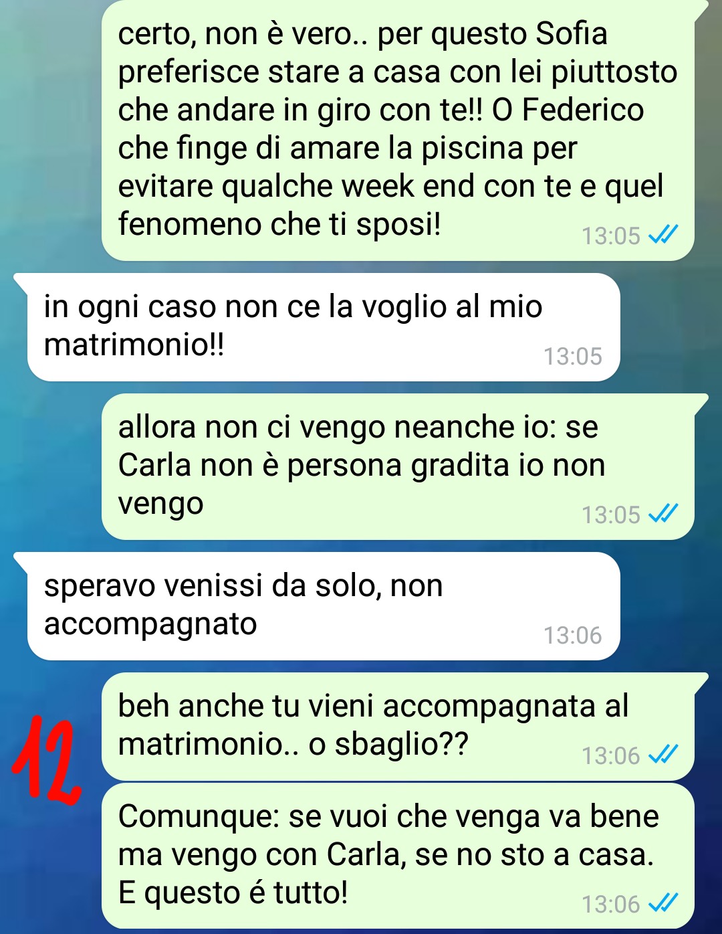
Task: Tap the double-check read receipt on the 'fenomeno che ti sposi!' message
Action: coord(663,235)
